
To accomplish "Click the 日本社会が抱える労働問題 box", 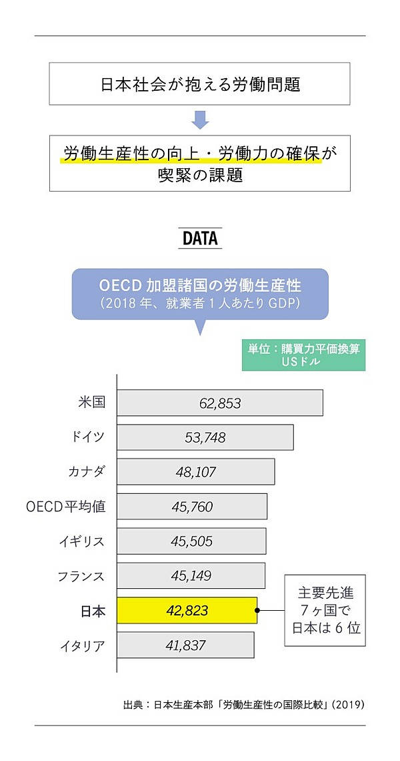I will [x=200, y=85].
